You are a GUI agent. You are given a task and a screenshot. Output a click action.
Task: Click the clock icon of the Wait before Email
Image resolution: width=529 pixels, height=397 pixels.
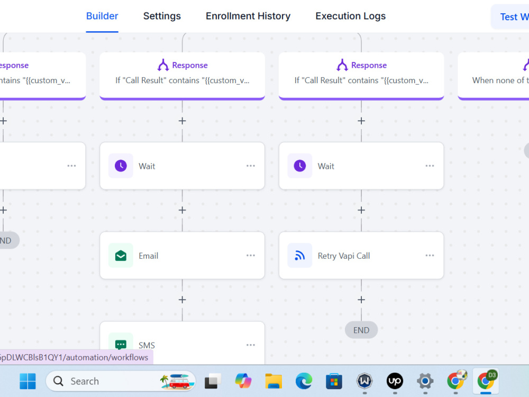[x=121, y=166]
